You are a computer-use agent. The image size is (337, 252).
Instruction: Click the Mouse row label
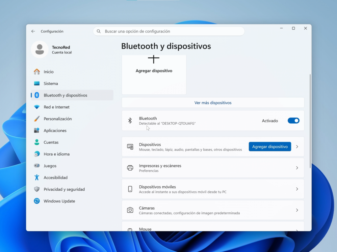145,229
